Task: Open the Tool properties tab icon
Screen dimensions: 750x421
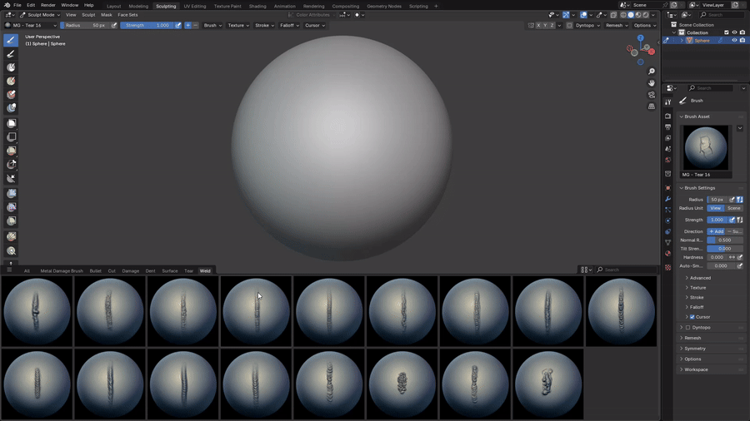Action: 667,102
